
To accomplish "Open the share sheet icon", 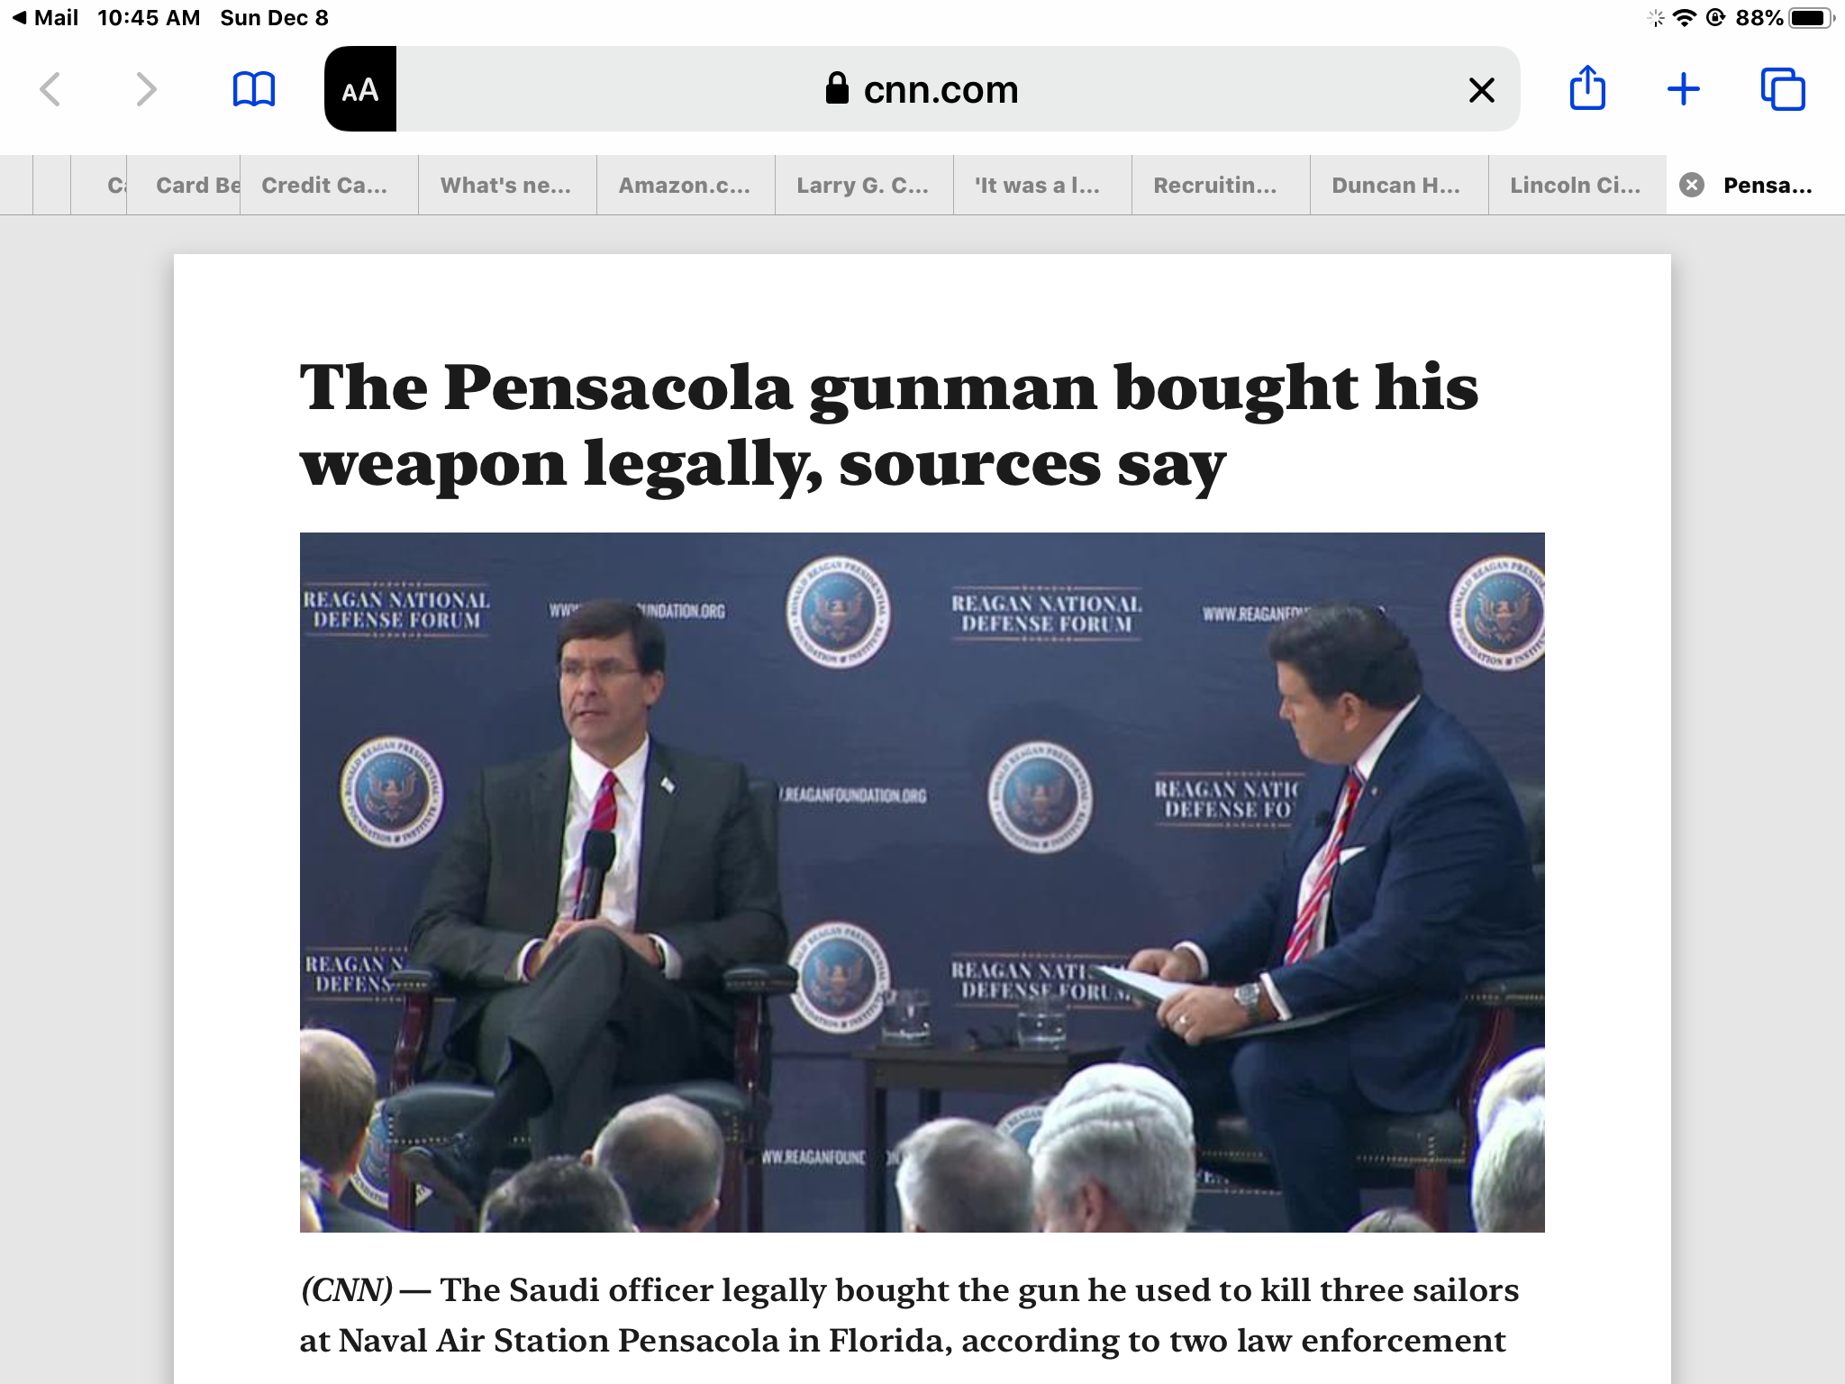I will (1587, 87).
